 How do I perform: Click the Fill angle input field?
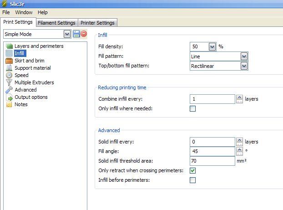pos(212,151)
